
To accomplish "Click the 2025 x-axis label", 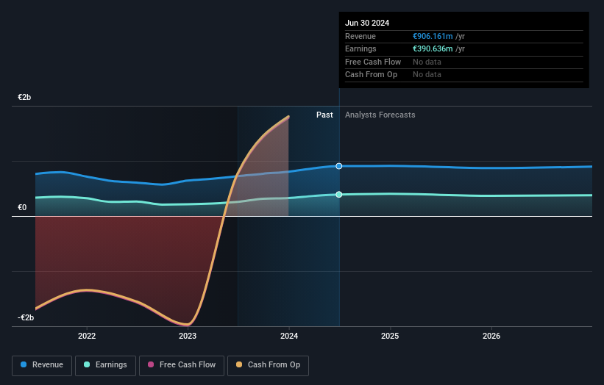I will 390,336.
